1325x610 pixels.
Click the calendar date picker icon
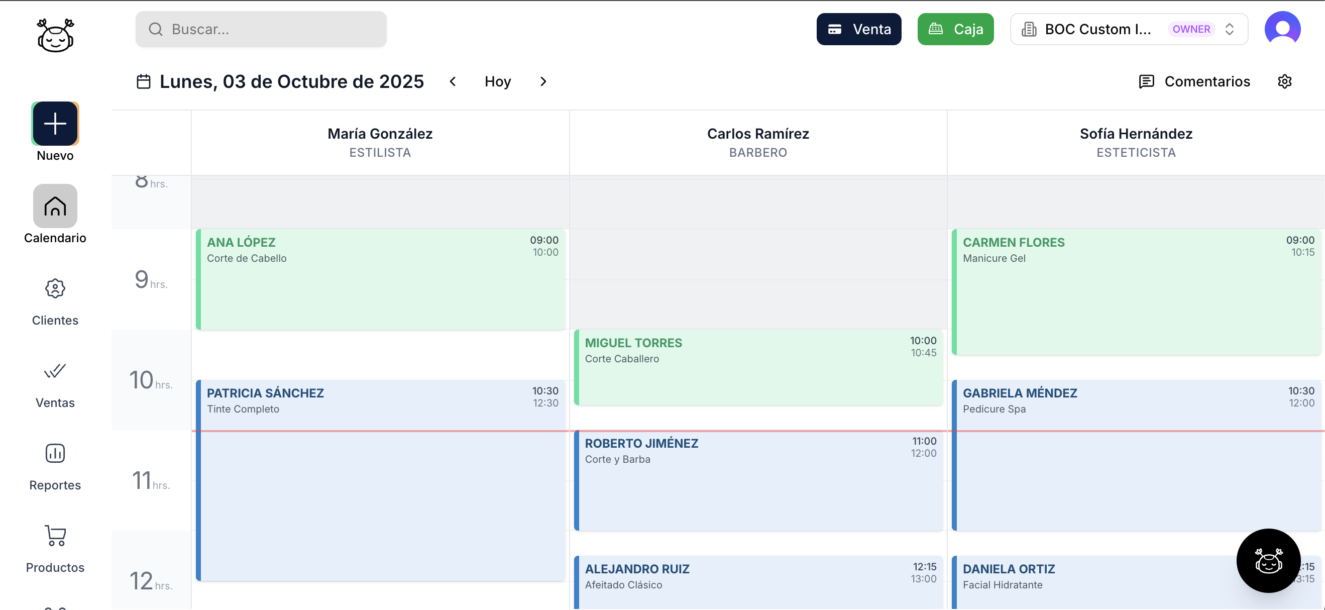[x=144, y=81]
